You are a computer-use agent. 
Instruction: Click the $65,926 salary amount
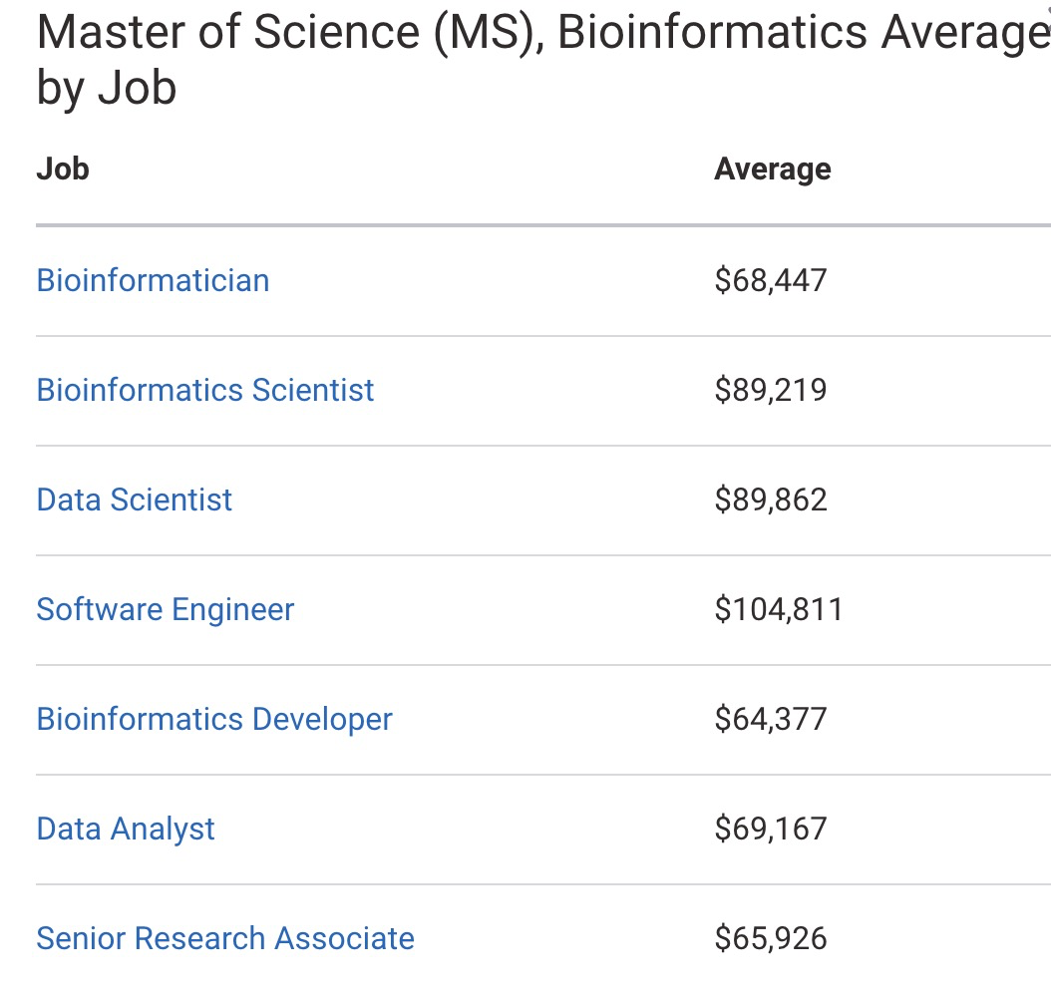771,938
